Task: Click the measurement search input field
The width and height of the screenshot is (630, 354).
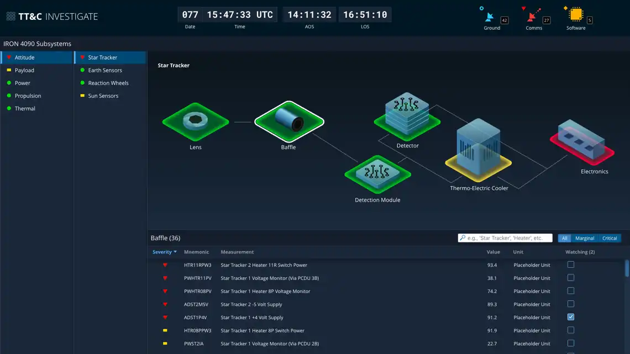Action: (505, 238)
